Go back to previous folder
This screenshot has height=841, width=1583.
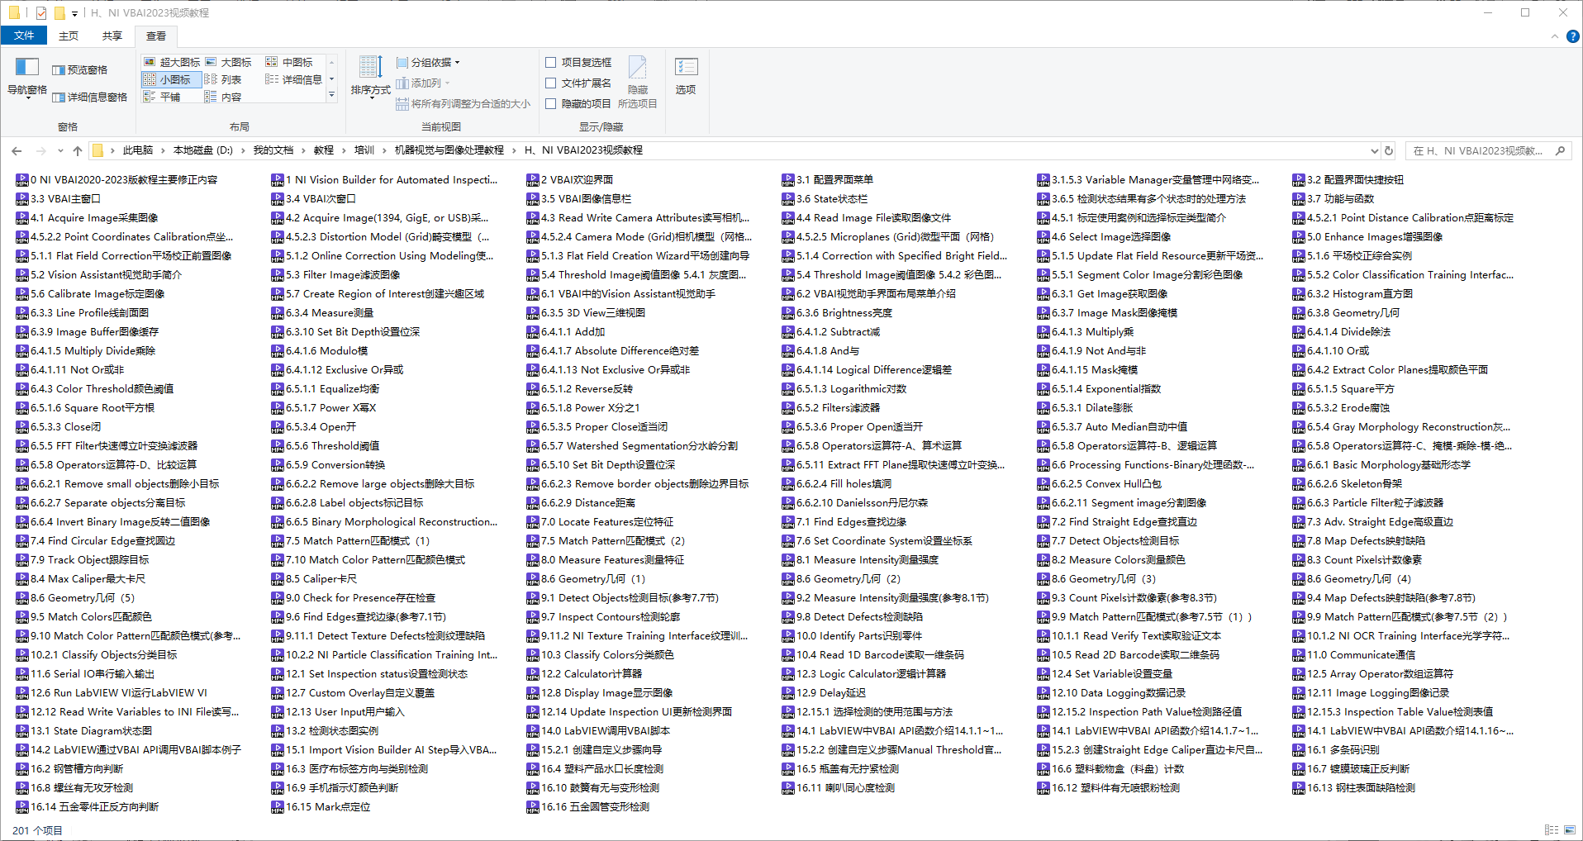point(17,150)
